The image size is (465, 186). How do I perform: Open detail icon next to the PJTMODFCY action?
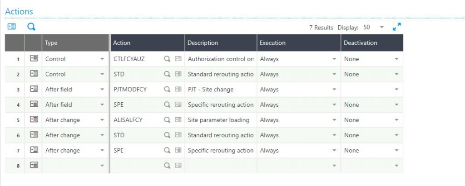[x=178, y=89]
